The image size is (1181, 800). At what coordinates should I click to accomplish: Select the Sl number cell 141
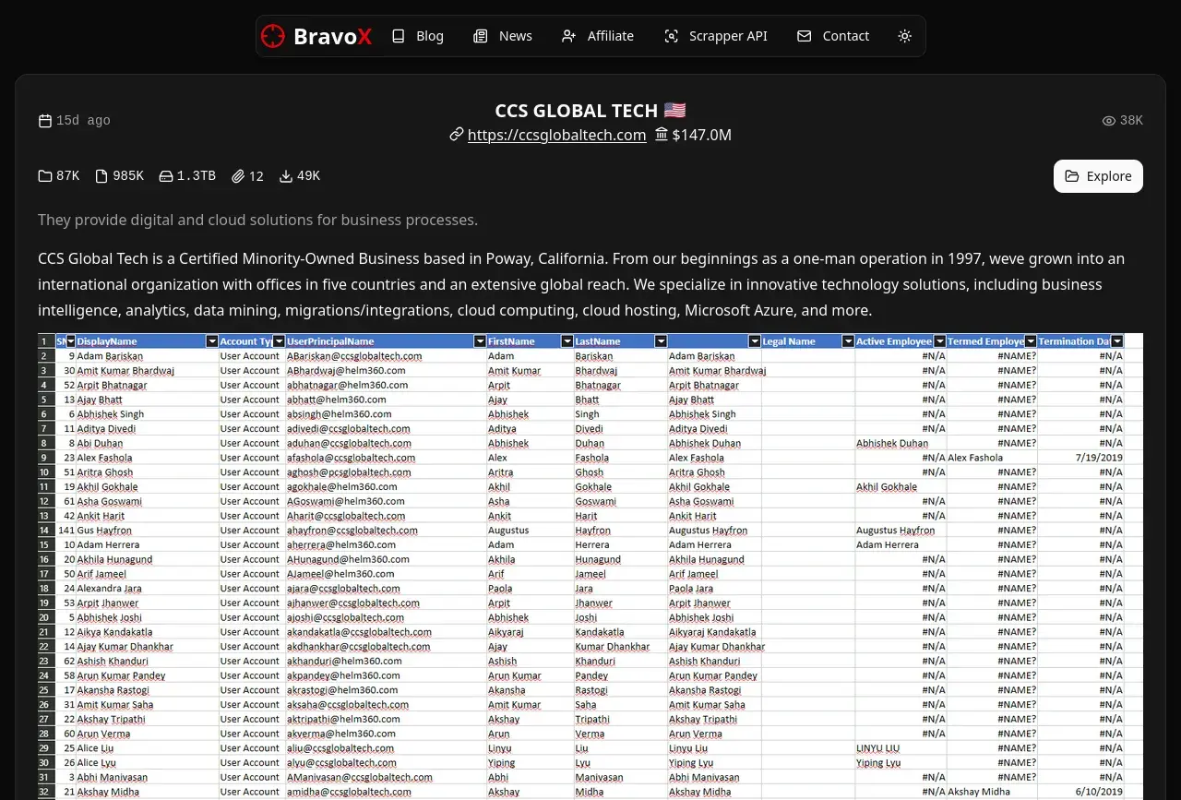coord(66,531)
